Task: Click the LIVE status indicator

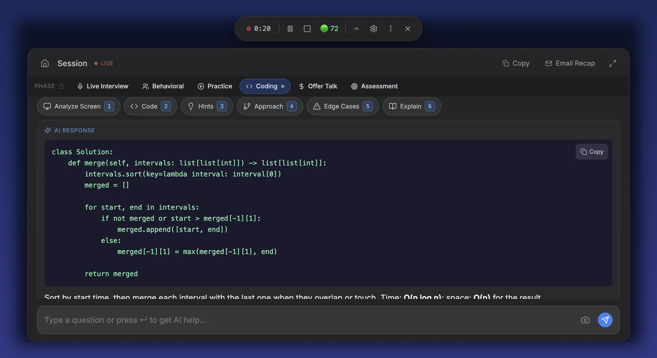Action: click(x=104, y=63)
